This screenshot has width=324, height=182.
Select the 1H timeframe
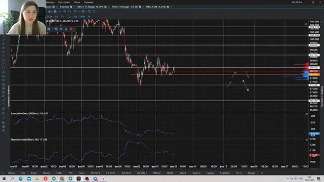point(56,17)
